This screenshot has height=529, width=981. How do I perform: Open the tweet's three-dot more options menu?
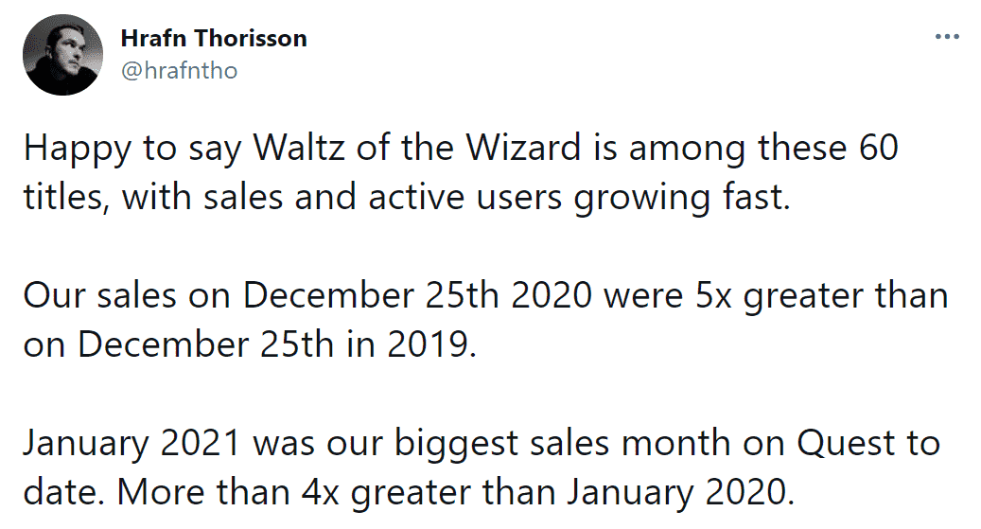click(947, 37)
